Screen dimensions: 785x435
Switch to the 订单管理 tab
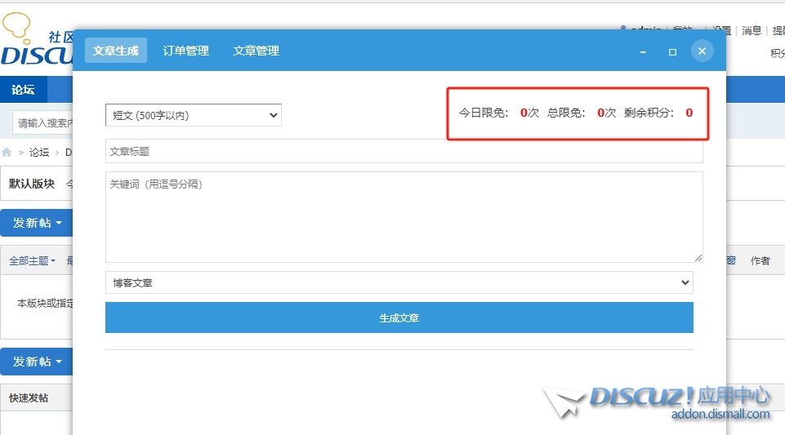[x=185, y=51]
